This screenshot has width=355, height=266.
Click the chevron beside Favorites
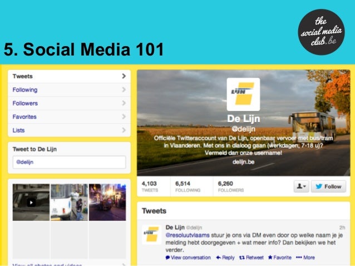click(124, 117)
